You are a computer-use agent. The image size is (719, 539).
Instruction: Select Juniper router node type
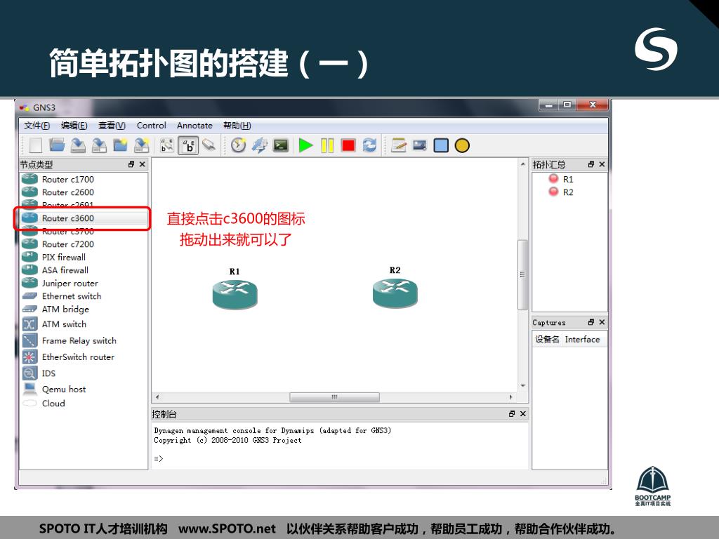tap(84, 284)
